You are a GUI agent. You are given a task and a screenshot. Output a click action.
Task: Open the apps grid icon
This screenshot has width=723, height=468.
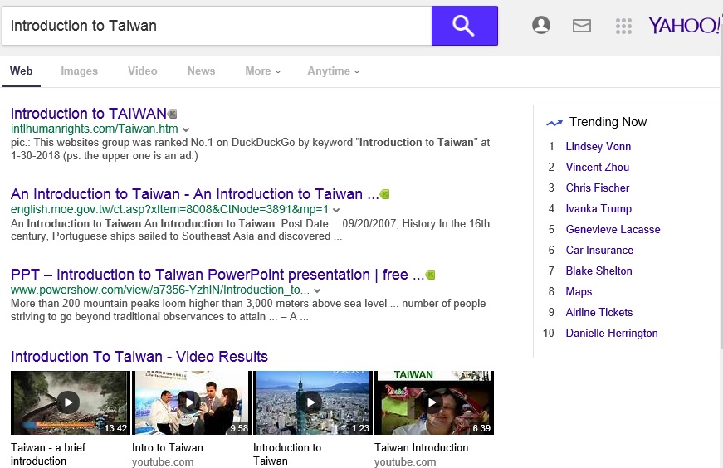[x=623, y=26]
